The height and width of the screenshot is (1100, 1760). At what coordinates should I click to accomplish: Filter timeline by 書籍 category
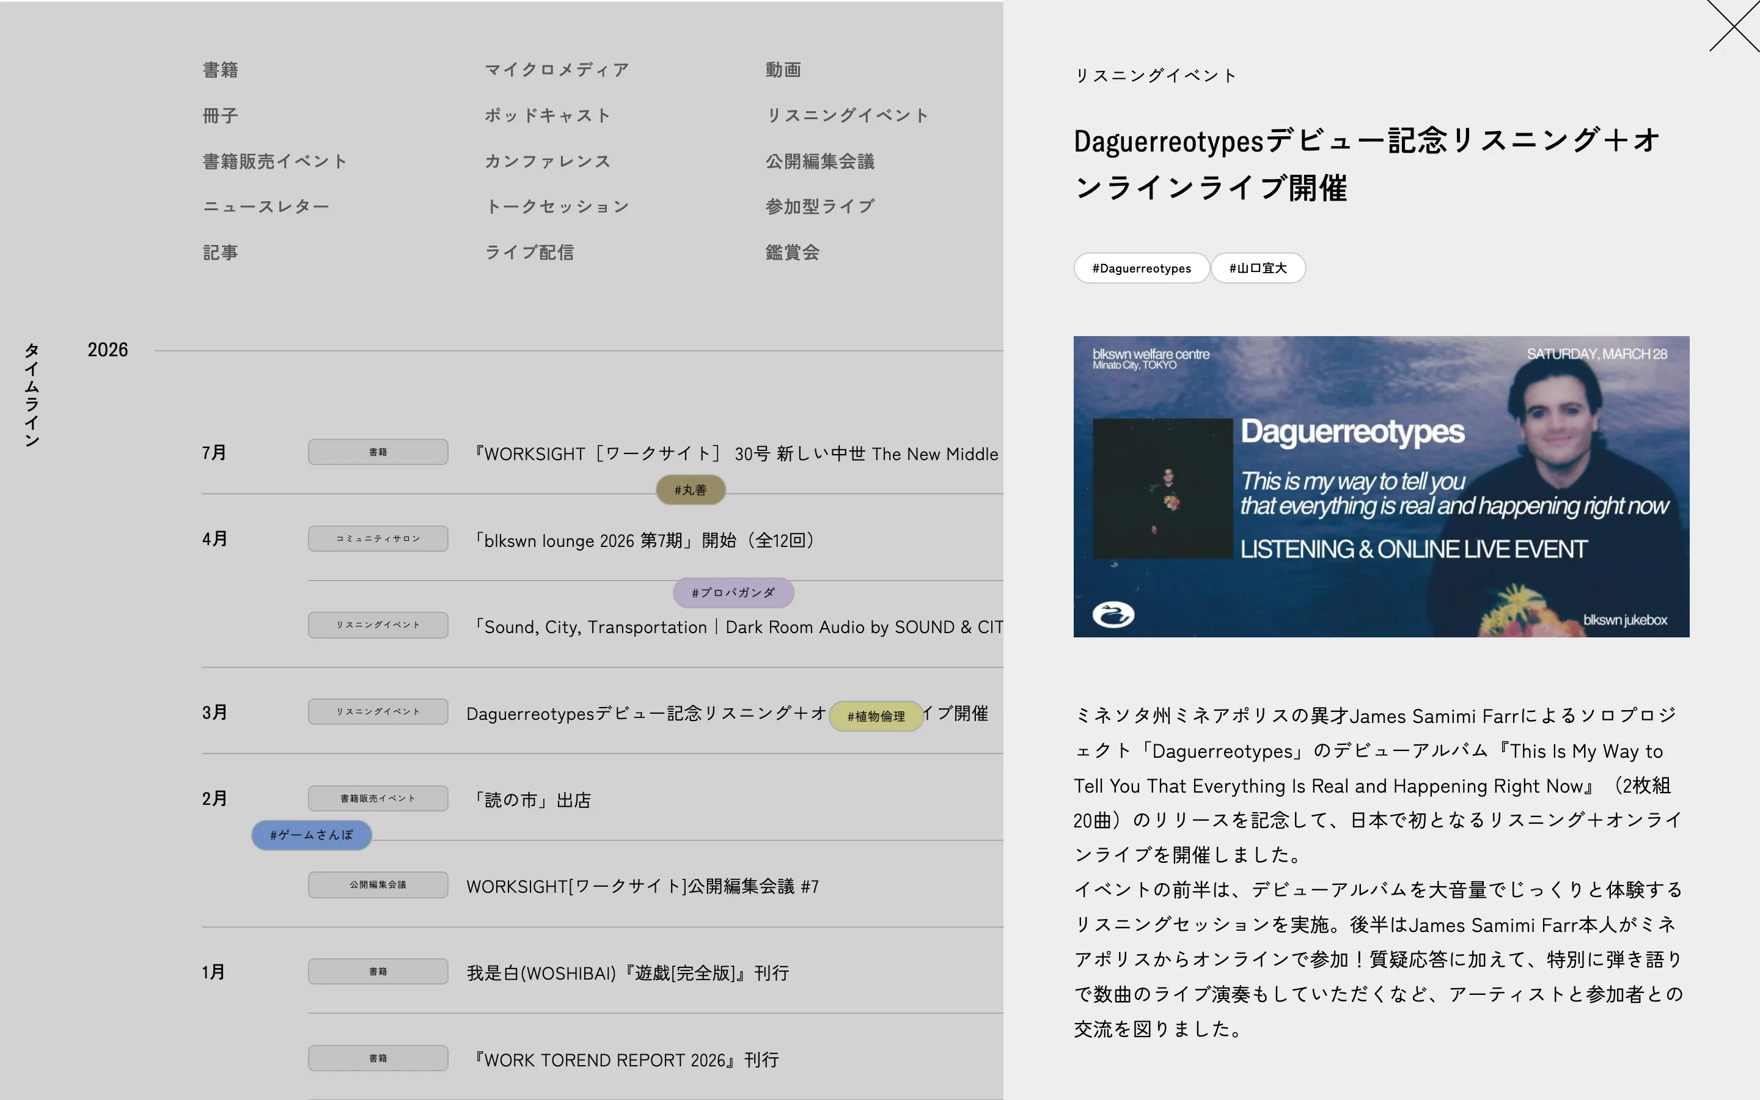221,70
